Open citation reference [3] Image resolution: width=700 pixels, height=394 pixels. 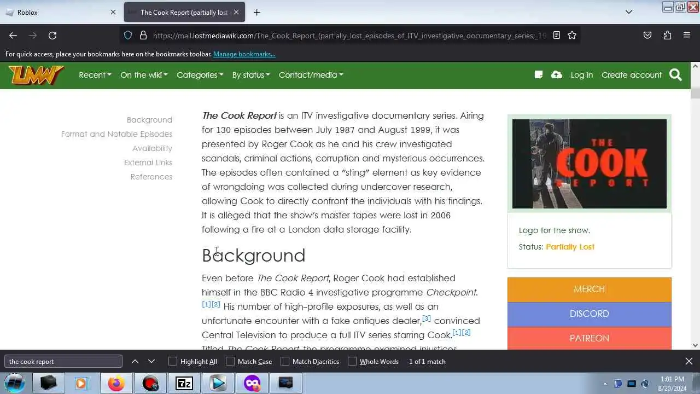[427, 318]
